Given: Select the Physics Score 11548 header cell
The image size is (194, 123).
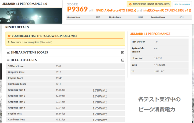Looking at the screenshot, I should tap(129, 17).
